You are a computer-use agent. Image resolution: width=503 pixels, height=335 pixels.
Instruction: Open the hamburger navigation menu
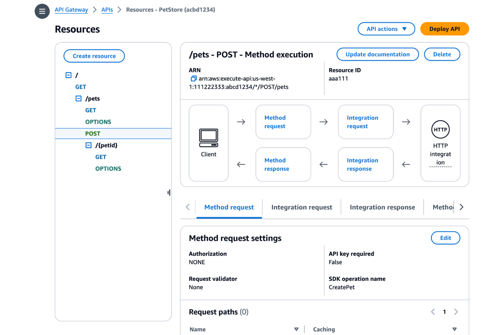tap(42, 11)
